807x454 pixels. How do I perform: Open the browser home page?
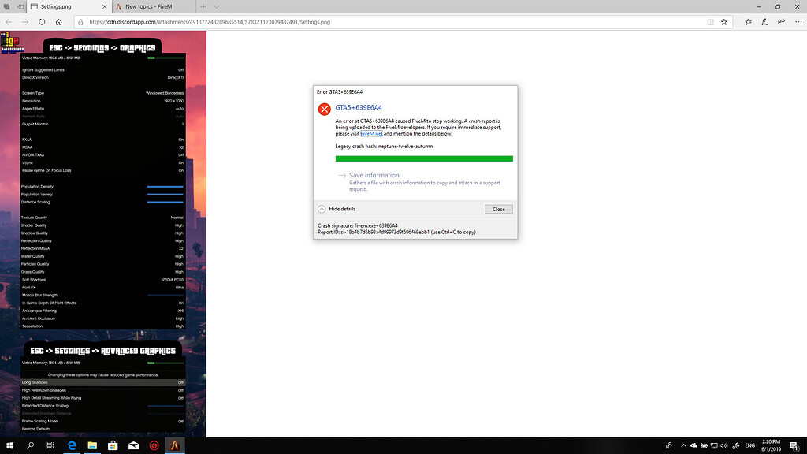pos(58,22)
